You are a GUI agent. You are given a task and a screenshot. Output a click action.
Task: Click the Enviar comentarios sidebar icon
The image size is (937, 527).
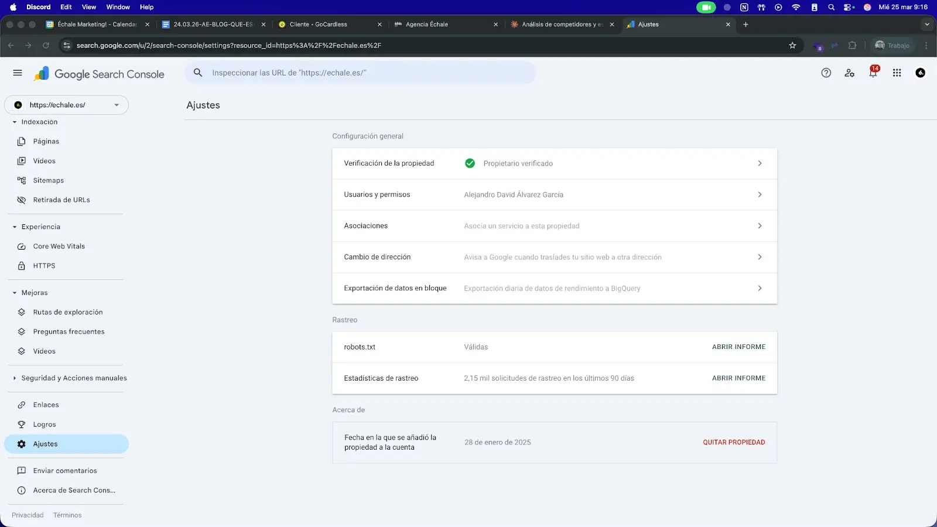22,470
